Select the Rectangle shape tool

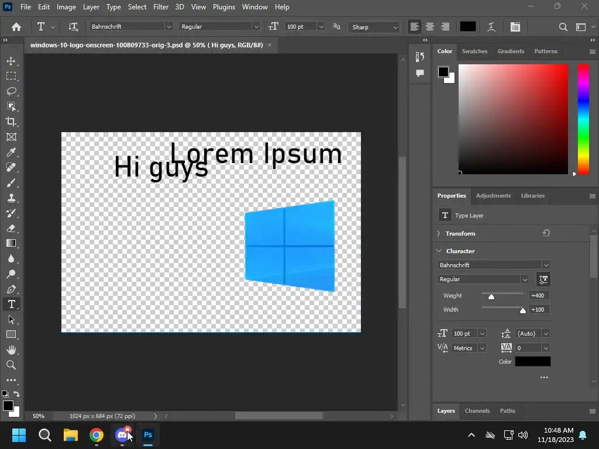pyautogui.click(x=11, y=334)
